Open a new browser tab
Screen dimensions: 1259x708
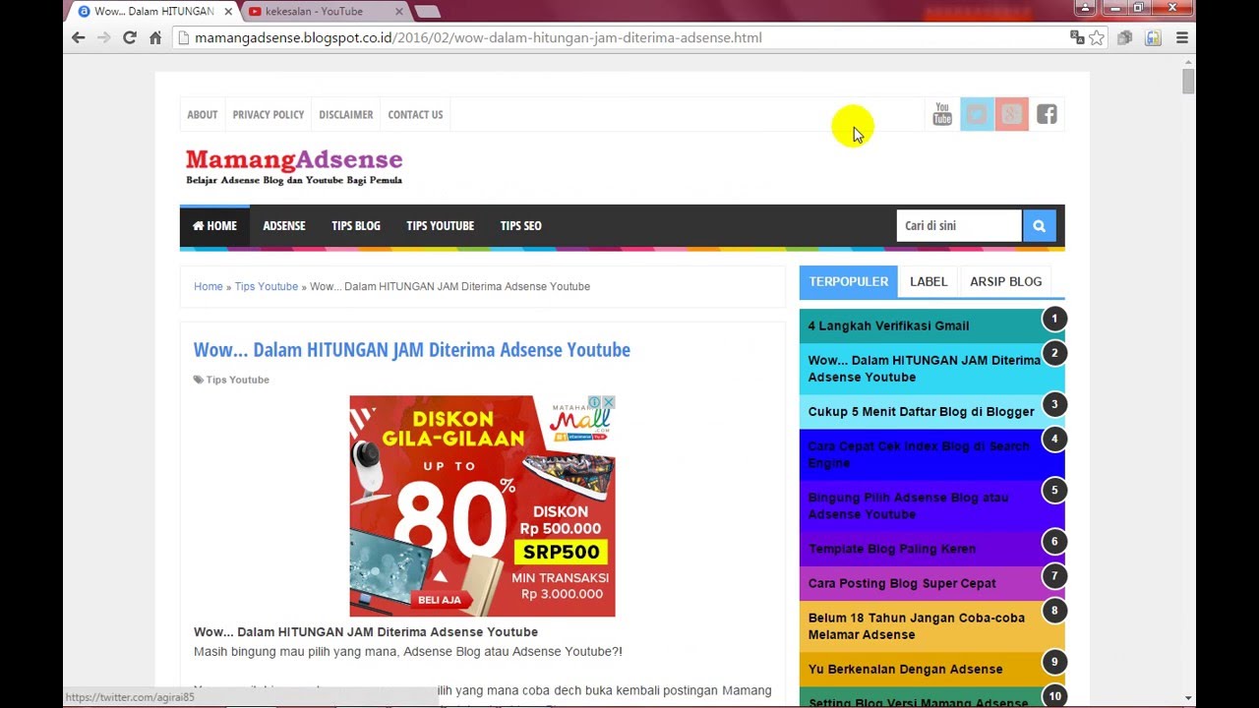point(427,12)
